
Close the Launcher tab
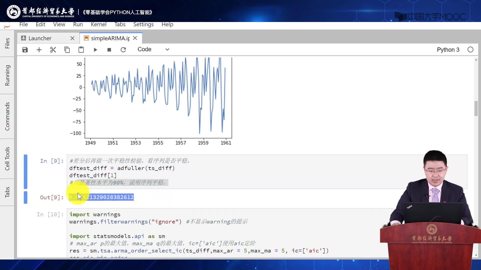pos(72,38)
